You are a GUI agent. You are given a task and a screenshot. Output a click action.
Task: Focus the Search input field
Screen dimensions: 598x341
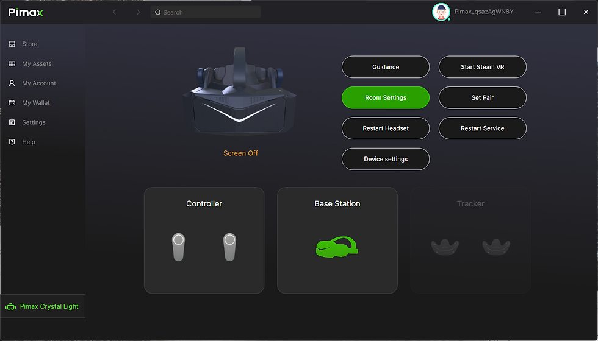point(206,12)
